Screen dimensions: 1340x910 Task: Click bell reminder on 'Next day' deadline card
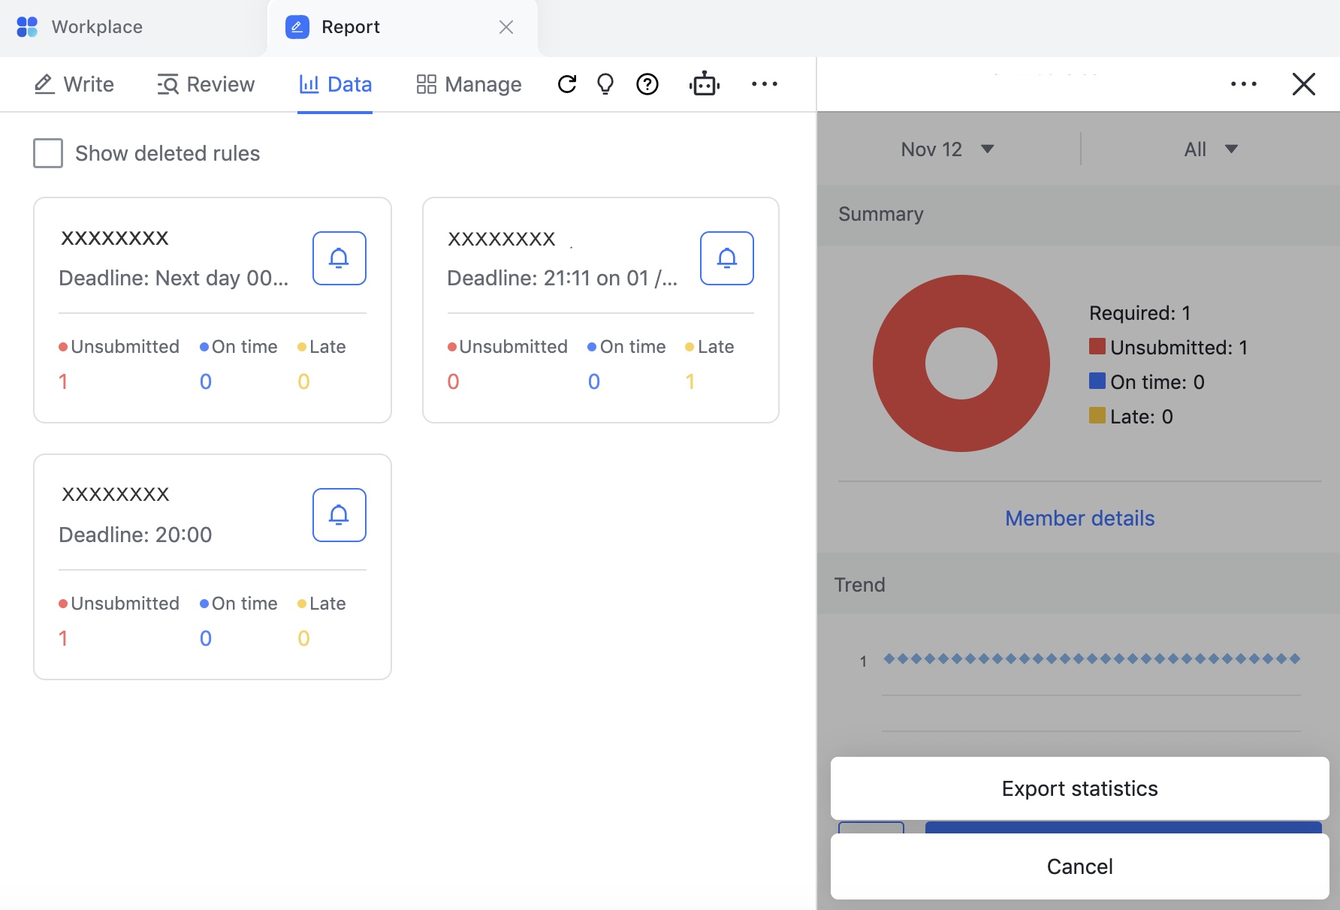pyautogui.click(x=339, y=258)
